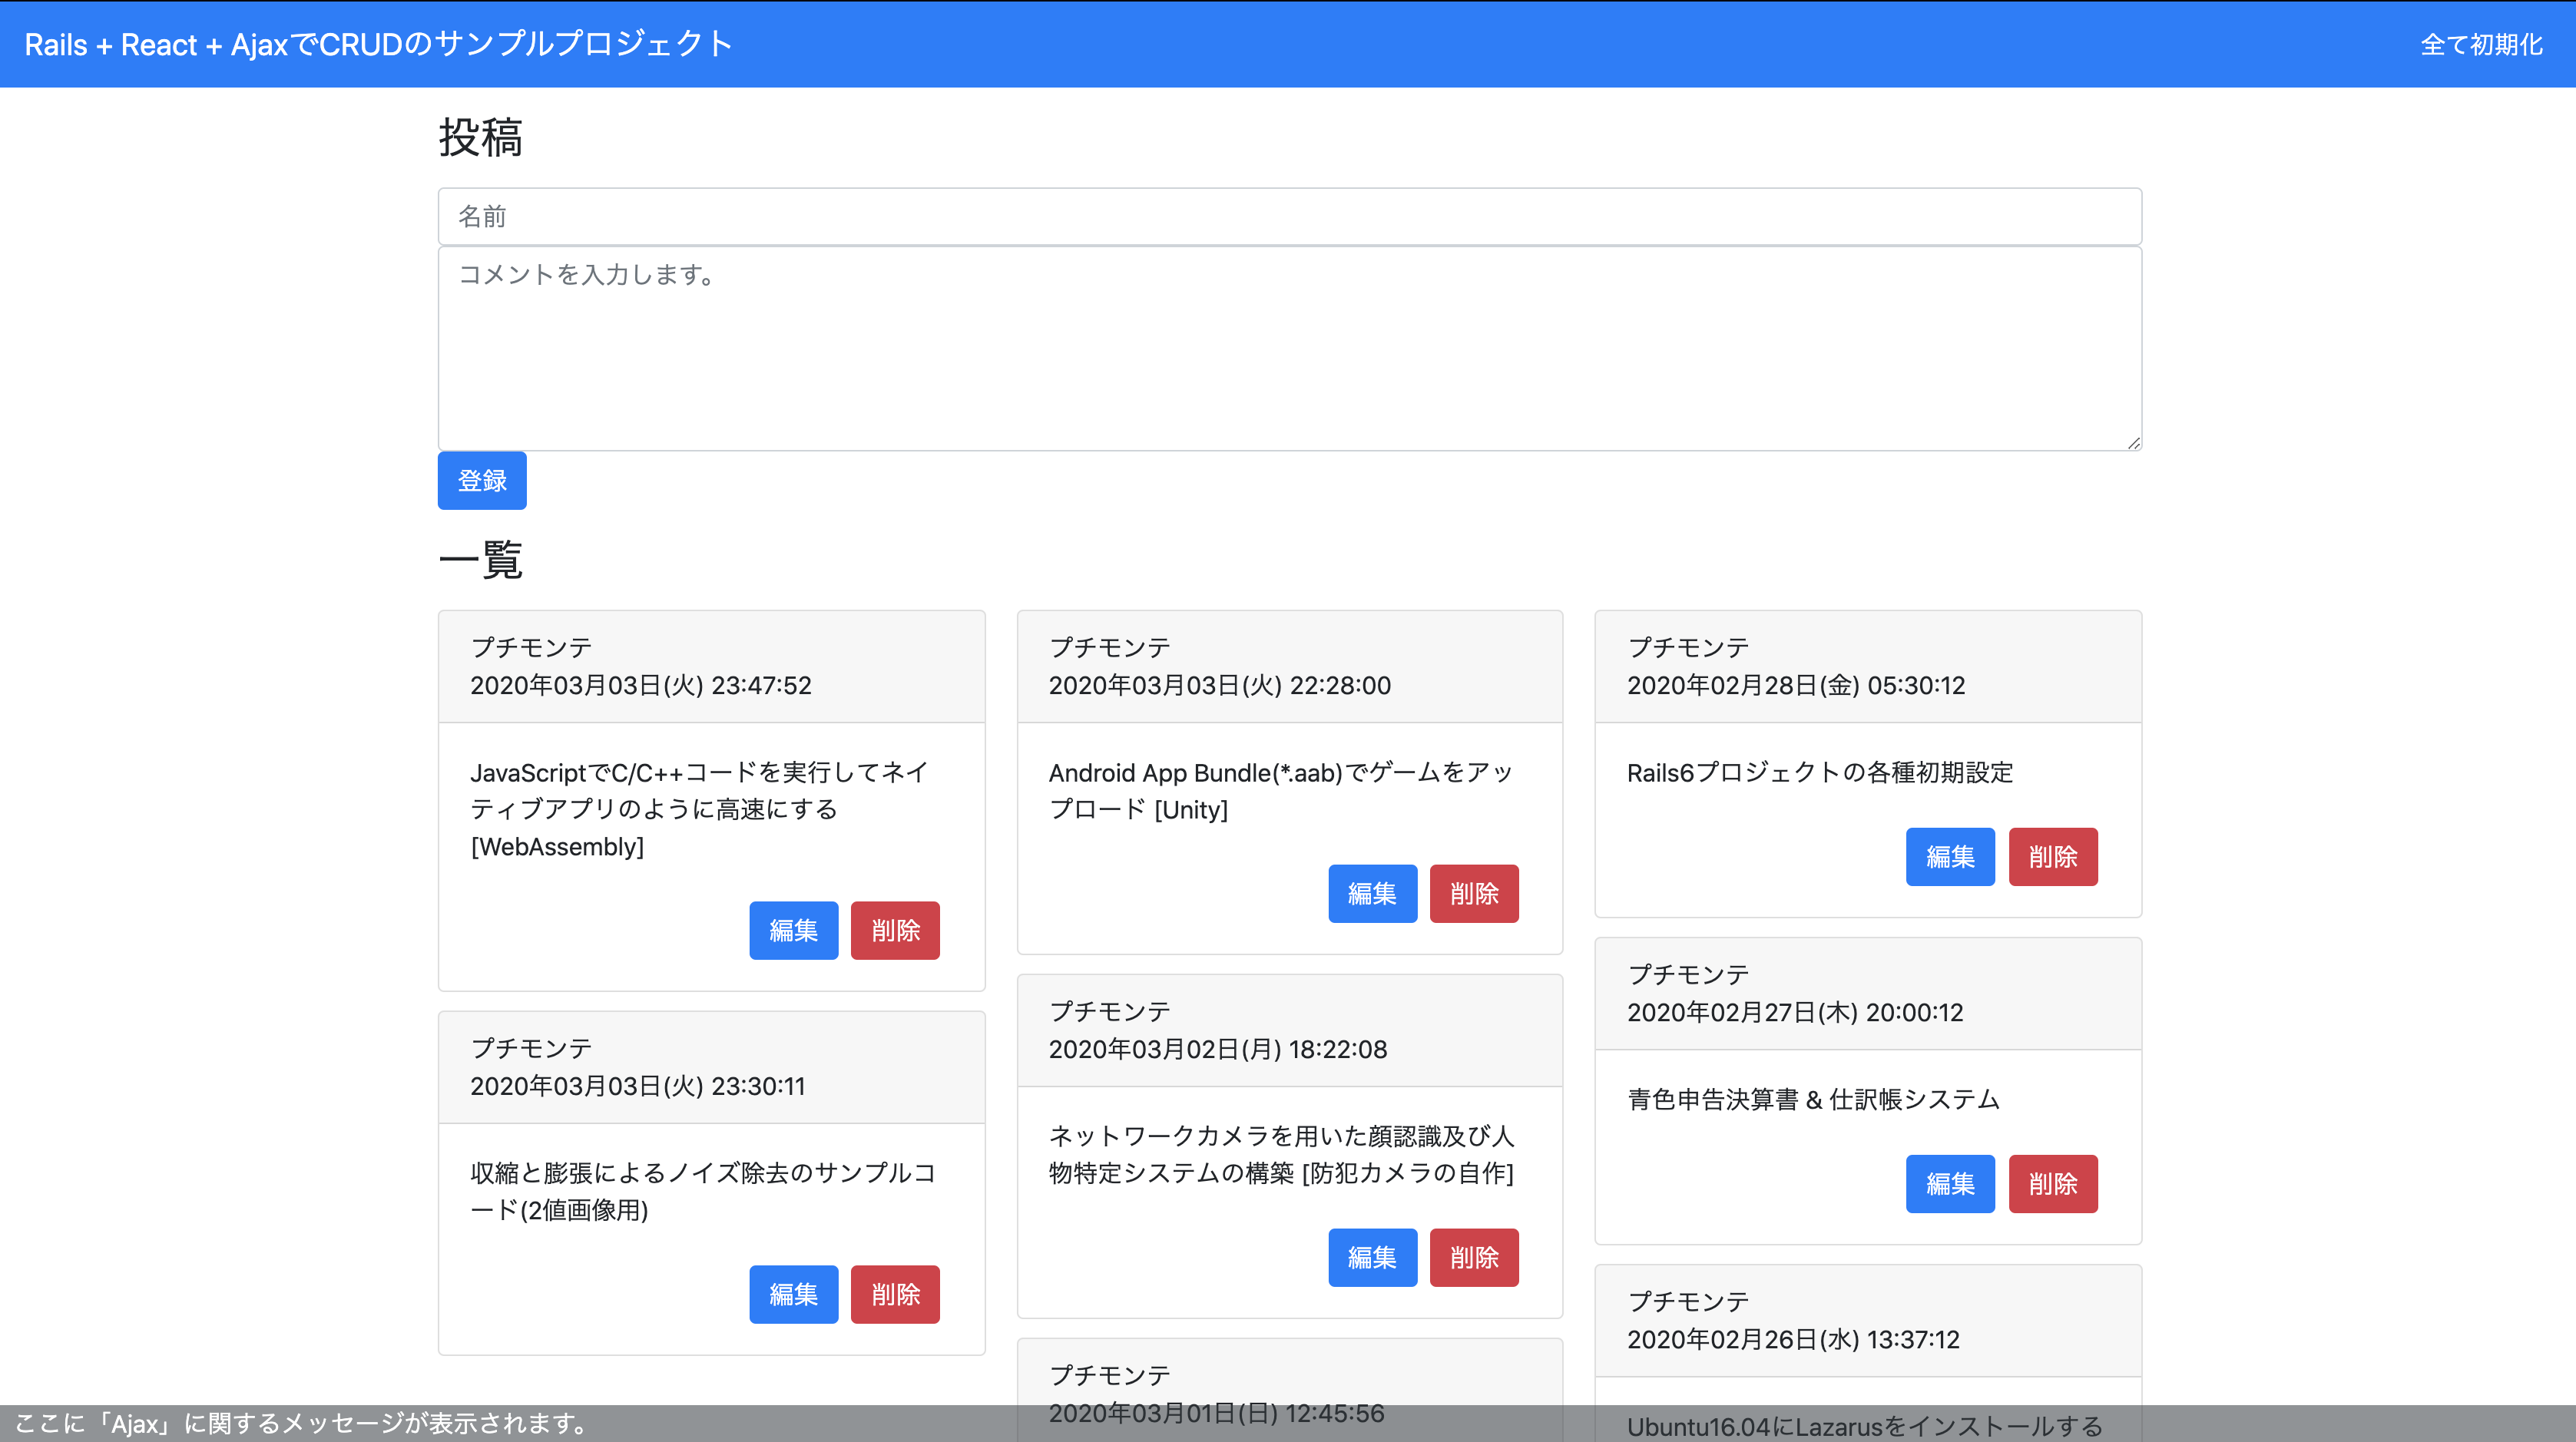Screen dimensions: 2576x1442
Task: Edit the ノイズ除去 sample code post
Action: (x=793, y=1295)
